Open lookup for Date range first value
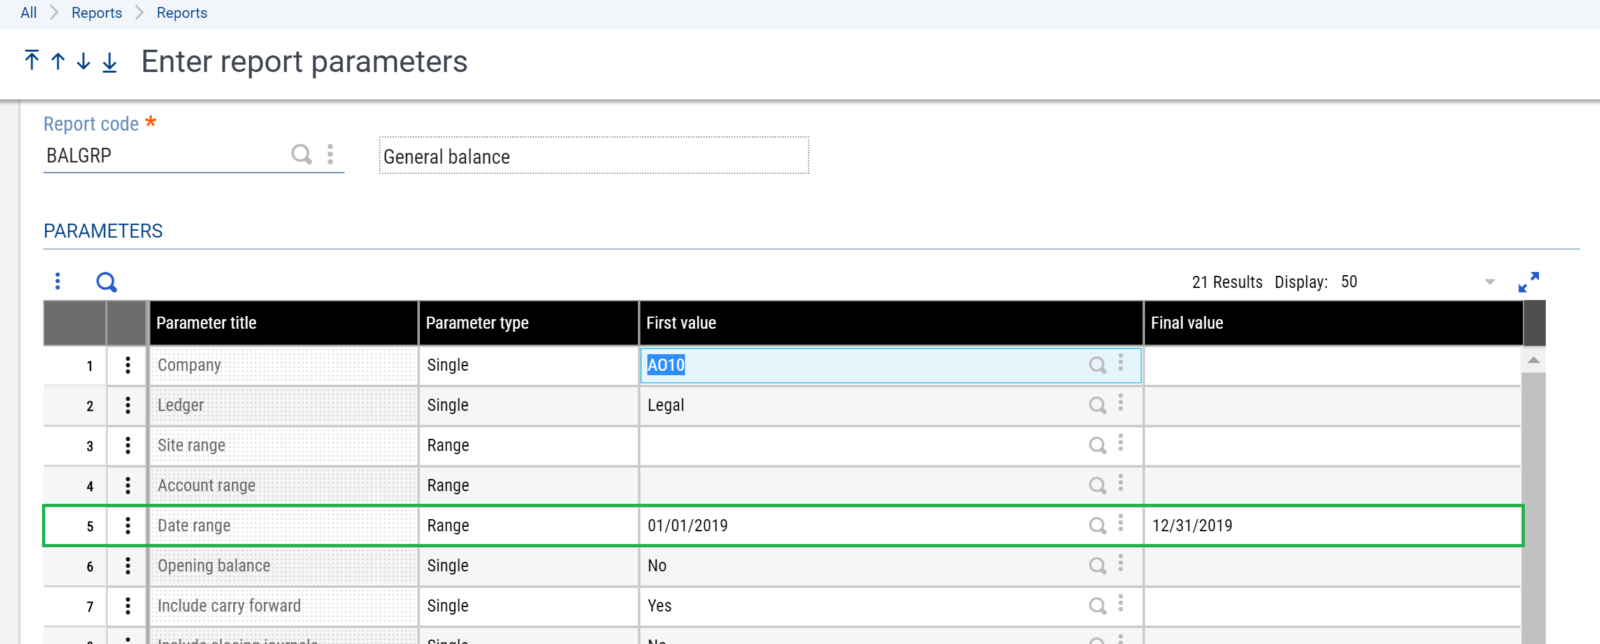The height and width of the screenshot is (644, 1600). (x=1097, y=526)
